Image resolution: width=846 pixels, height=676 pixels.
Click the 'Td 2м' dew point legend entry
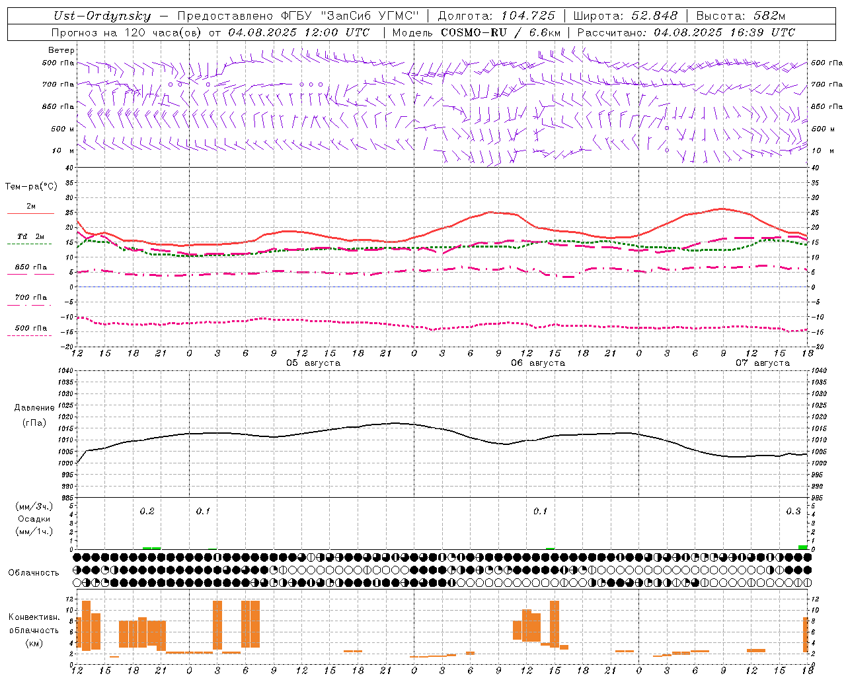[x=31, y=236]
